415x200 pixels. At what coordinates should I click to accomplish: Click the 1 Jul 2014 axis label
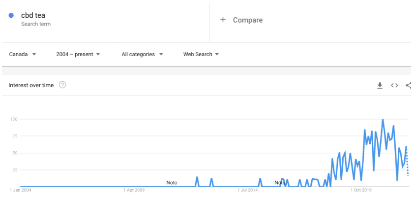[247, 190]
